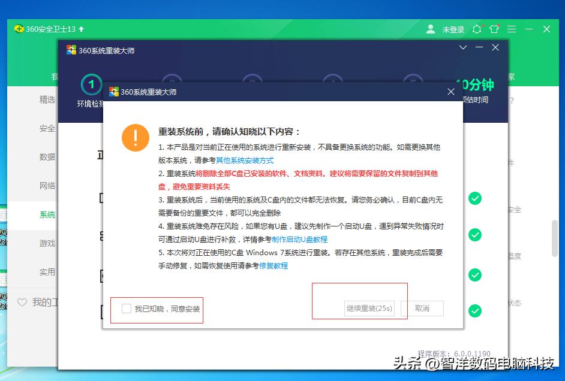Click the 未登录 user avatar icon
The height and width of the screenshot is (381, 565).
[431, 28]
